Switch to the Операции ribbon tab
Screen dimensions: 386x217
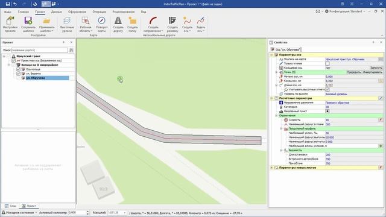(99, 12)
